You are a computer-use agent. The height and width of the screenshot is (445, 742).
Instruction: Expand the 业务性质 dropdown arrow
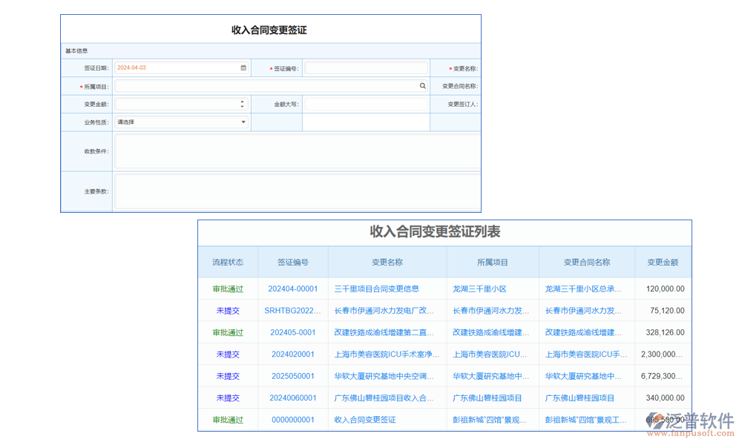(243, 122)
